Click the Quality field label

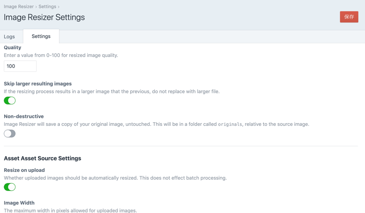(x=13, y=47)
